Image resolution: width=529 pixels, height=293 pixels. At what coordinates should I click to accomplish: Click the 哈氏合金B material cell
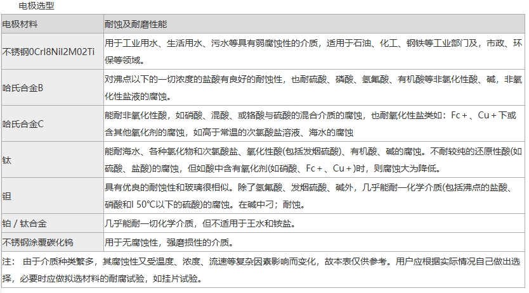click(23, 89)
